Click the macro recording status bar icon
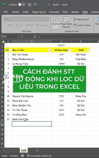Screen dimensions: 99x158 (x=23, y=156)
